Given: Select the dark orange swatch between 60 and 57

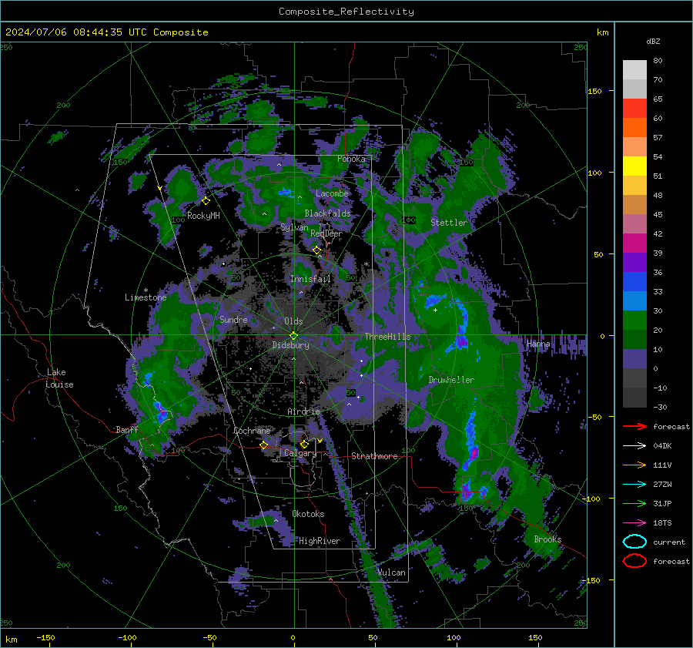Looking at the screenshot, I should pyautogui.click(x=634, y=127).
